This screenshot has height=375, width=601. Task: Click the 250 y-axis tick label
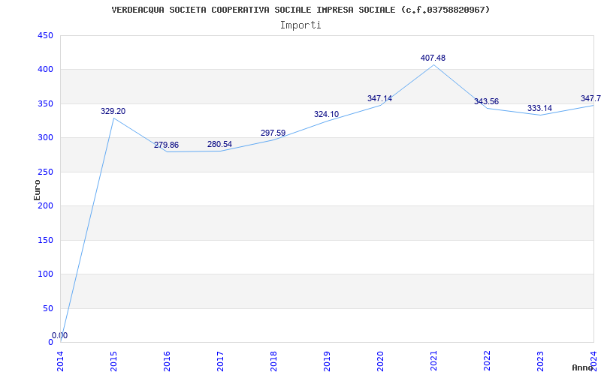(45, 172)
